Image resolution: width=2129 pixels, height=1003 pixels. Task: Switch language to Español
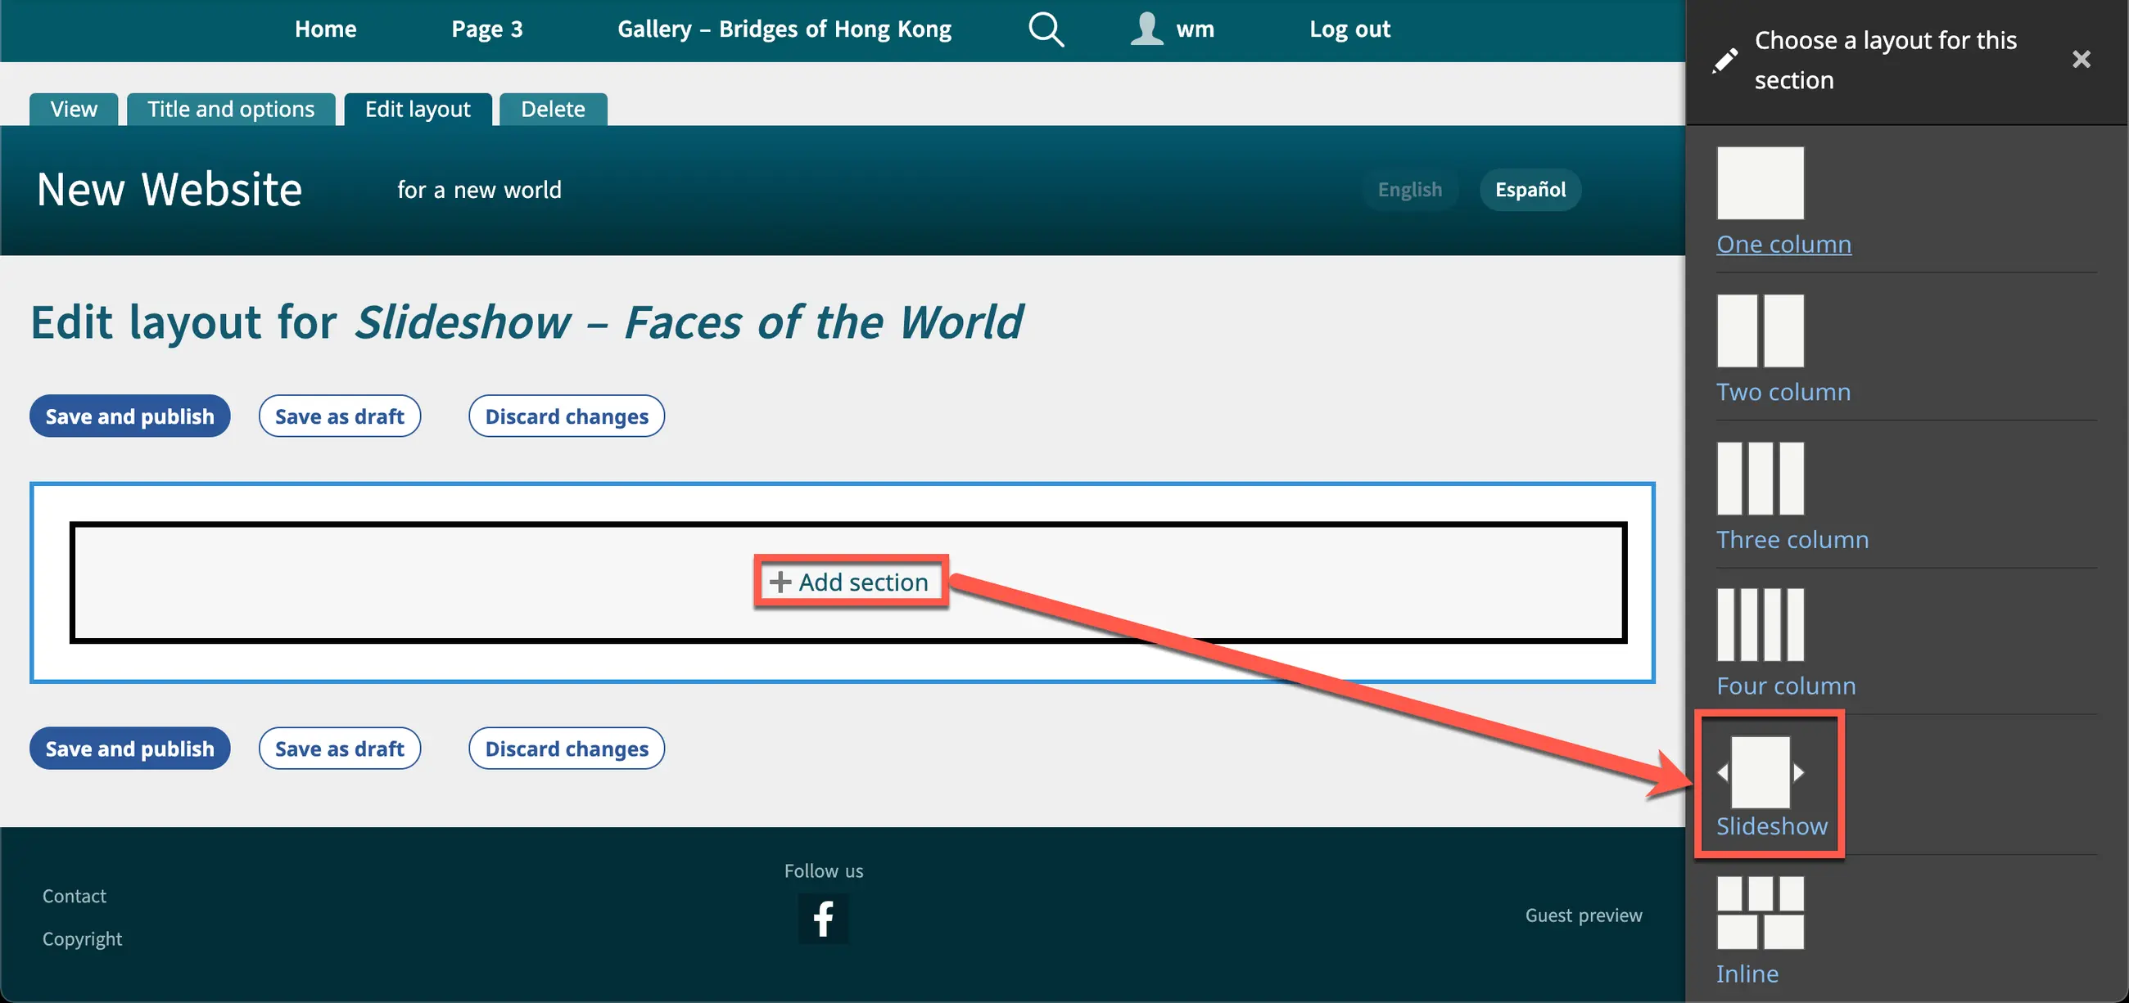point(1530,190)
